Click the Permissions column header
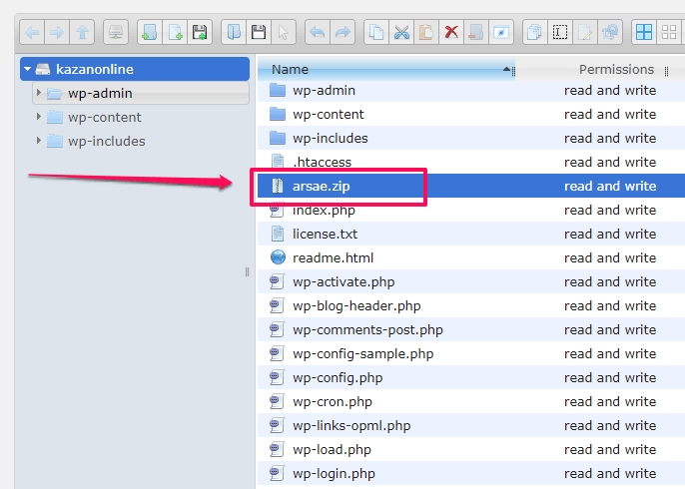 616,69
